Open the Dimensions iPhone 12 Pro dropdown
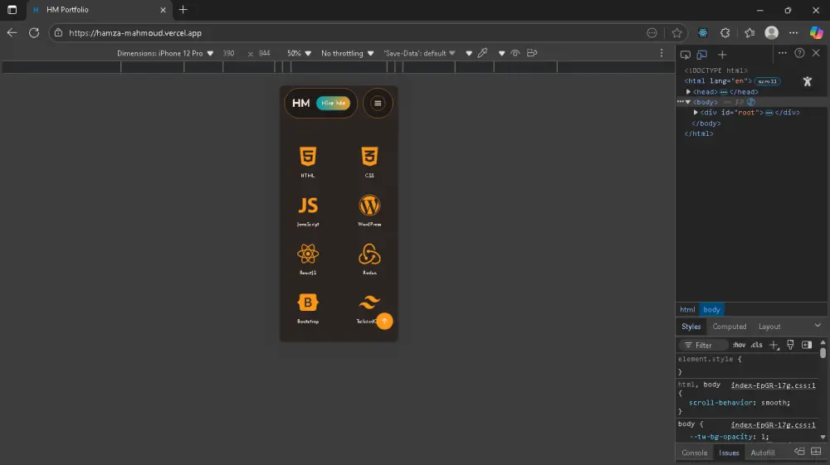The width and height of the screenshot is (830, 465). coord(165,53)
